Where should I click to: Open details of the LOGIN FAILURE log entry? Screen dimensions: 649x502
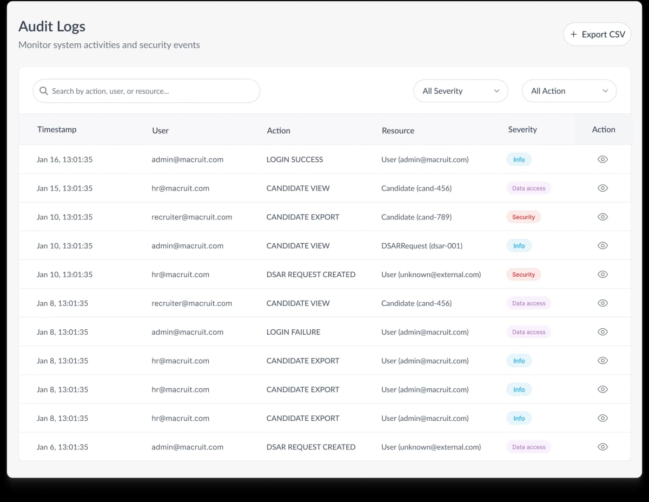602,331
